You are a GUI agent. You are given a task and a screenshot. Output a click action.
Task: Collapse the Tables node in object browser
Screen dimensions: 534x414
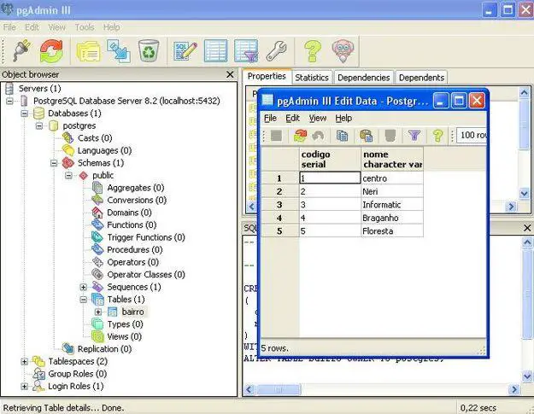point(84,300)
